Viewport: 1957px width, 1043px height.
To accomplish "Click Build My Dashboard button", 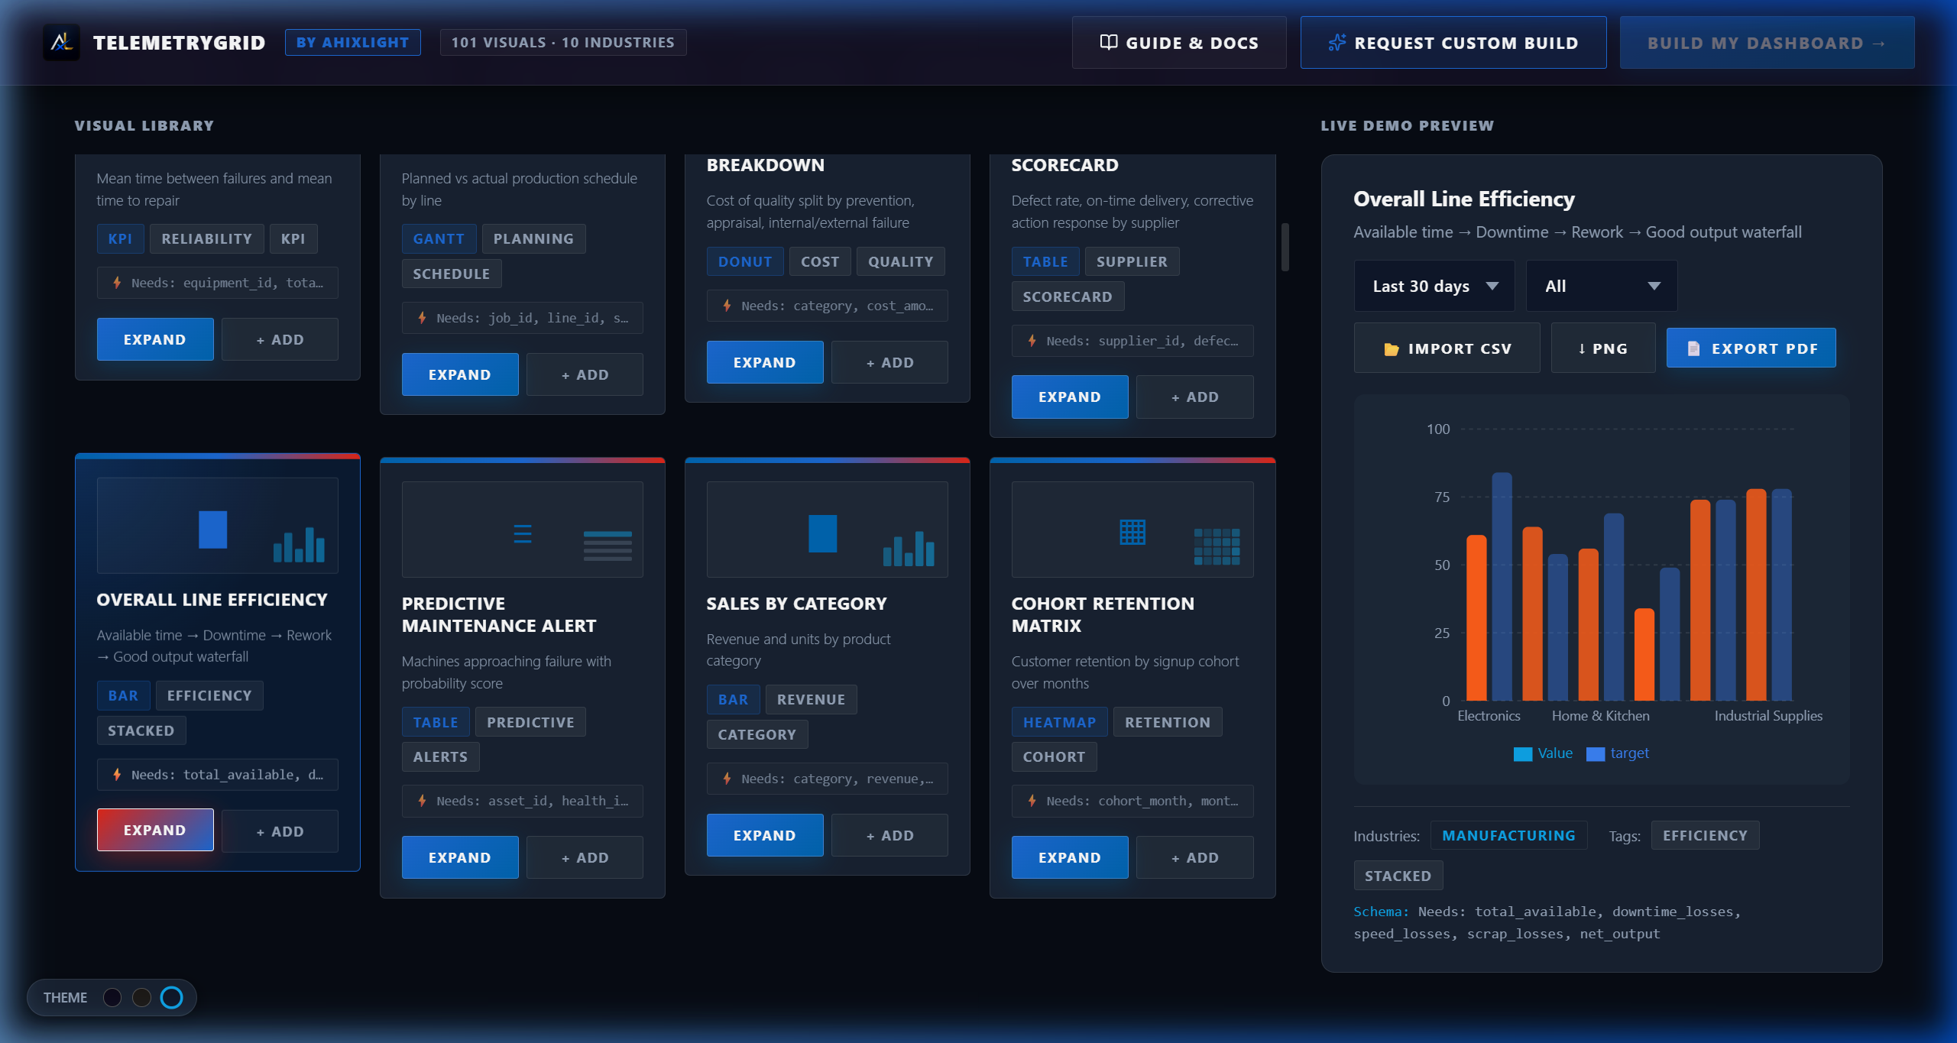I will 1767,43.
